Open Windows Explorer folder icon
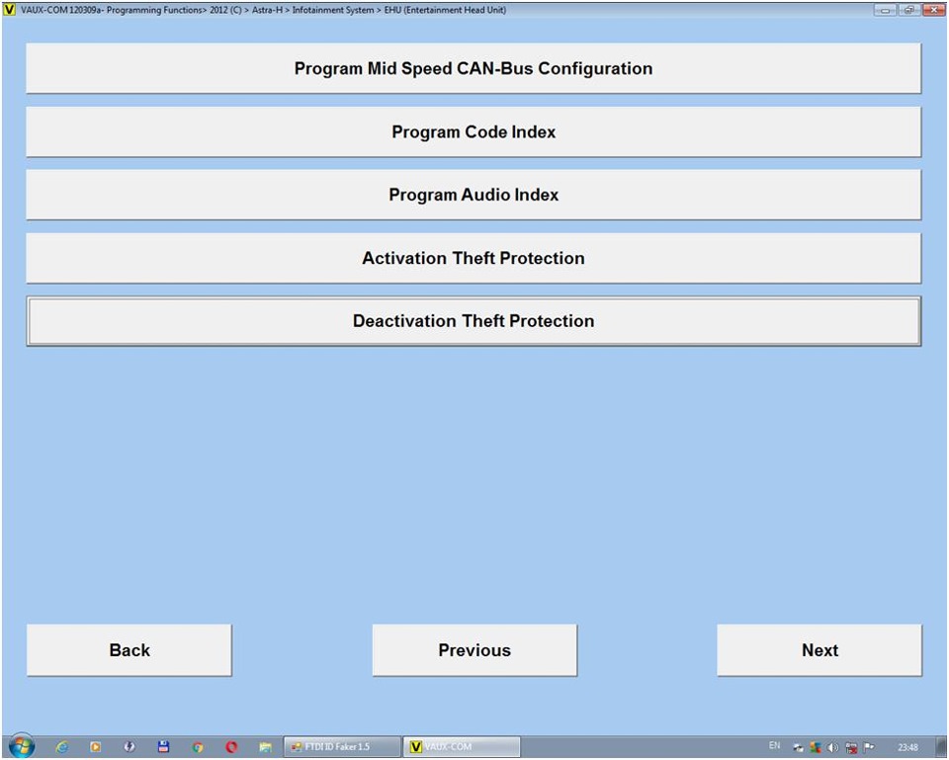The image size is (949, 760). pyautogui.click(x=265, y=747)
